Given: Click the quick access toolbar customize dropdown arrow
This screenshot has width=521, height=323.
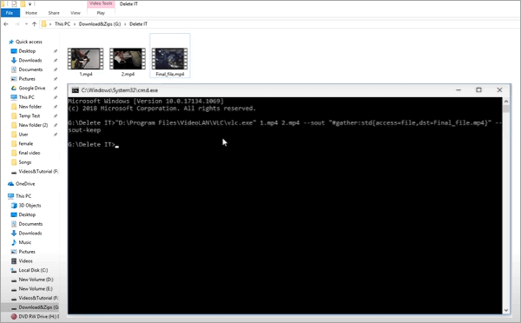Looking at the screenshot, I should (x=30, y=4).
